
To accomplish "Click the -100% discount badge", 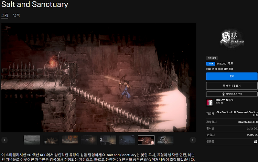I will (x=211, y=64).
